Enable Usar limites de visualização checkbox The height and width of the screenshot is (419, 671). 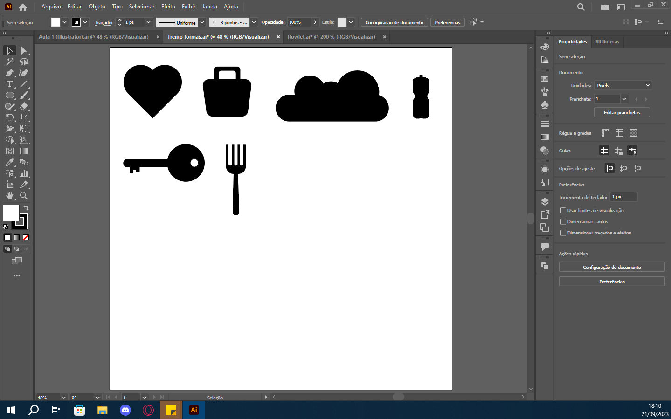pos(563,210)
